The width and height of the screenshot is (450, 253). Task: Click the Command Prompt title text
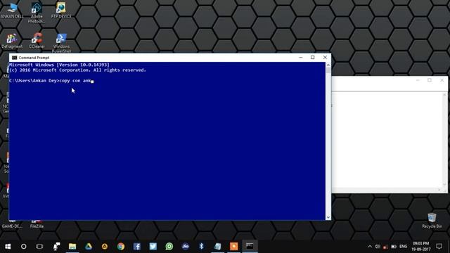34,58
